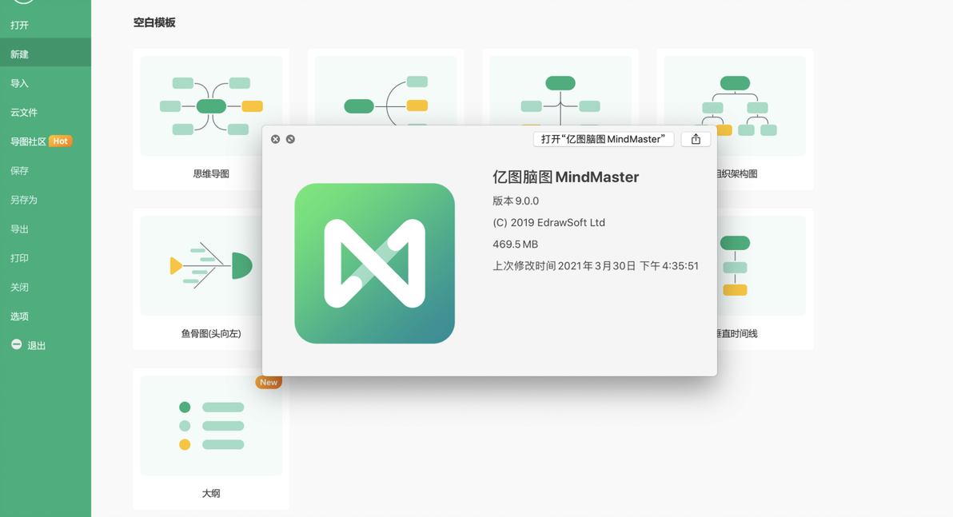This screenshot has height=517, width=953.
Task: Select the 思维导图 mind map template
Action: 211,119
